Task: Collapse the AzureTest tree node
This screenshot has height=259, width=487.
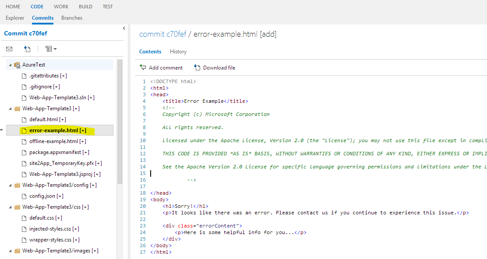Action: [11, 65]
